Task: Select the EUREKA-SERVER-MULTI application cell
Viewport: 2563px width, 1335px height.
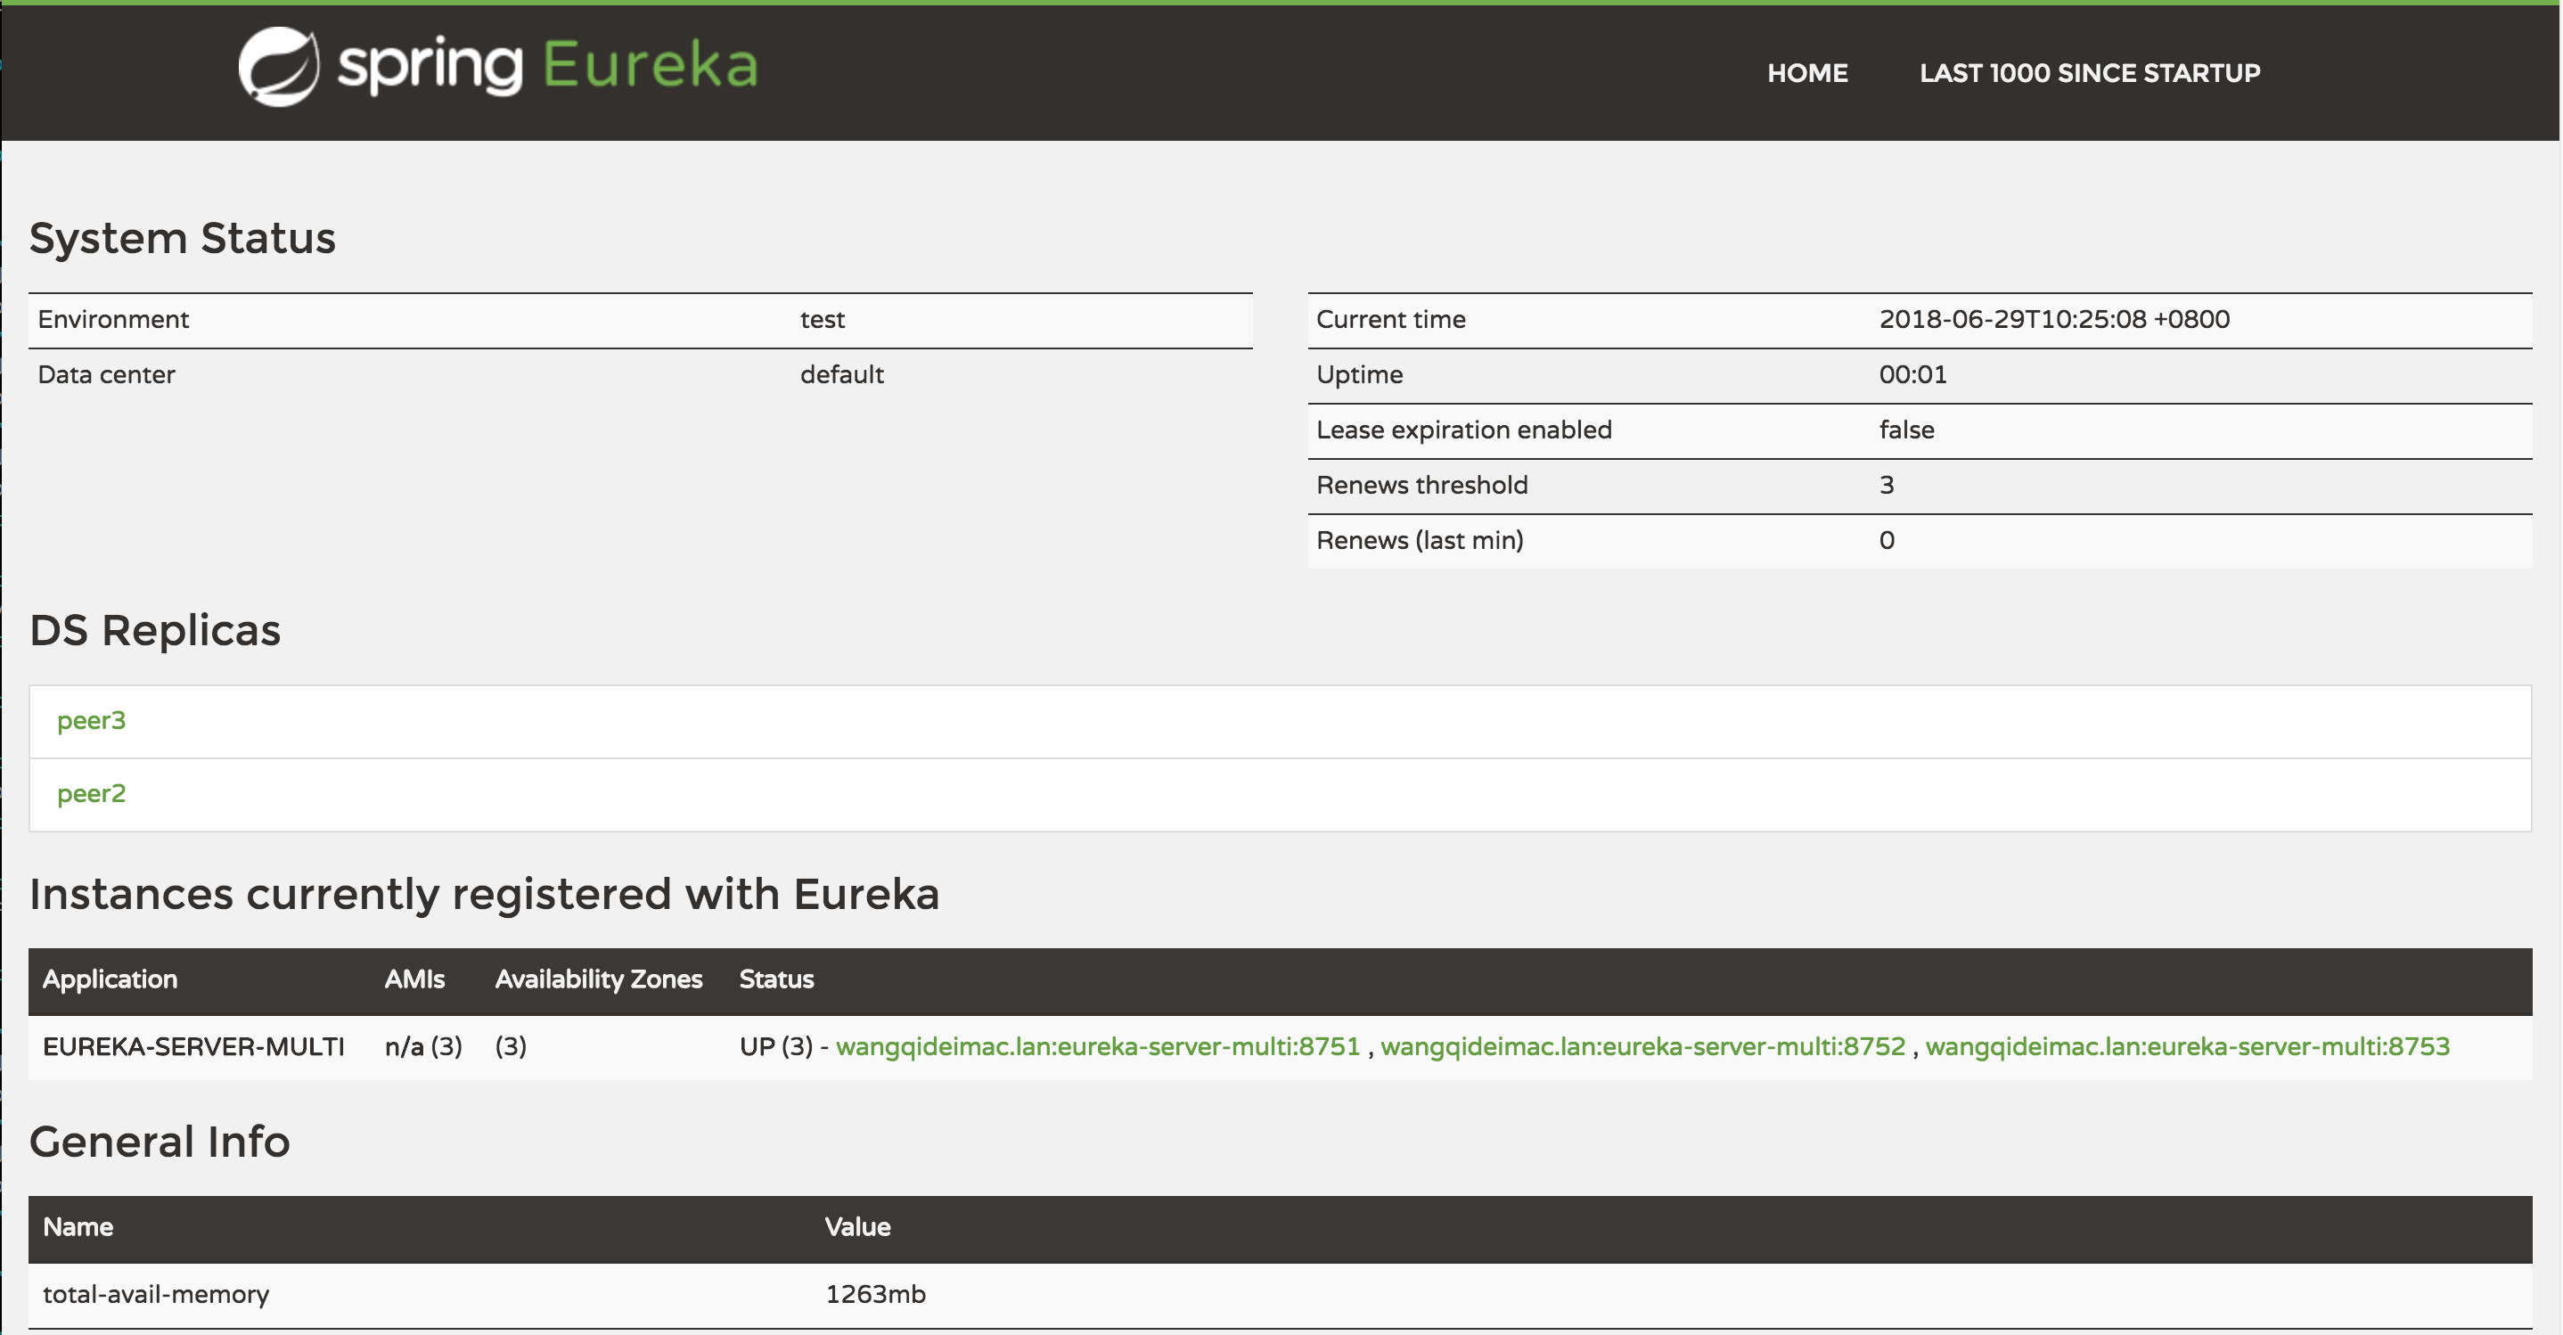Action: point(194,1046)
